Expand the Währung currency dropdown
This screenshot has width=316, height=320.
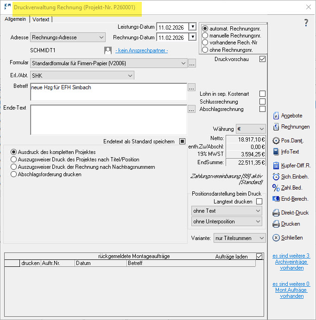[x=262, y=129]
